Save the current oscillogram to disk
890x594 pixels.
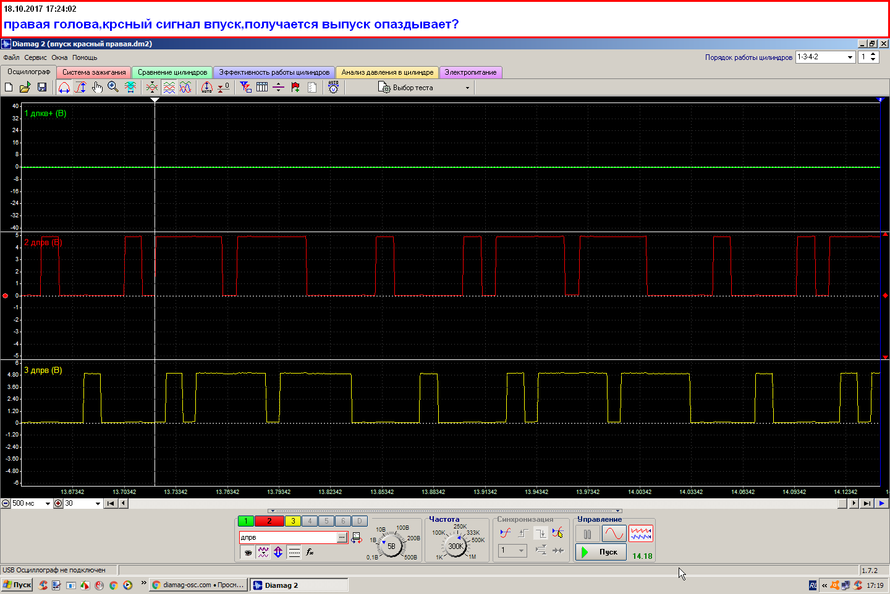click(42, 87)
